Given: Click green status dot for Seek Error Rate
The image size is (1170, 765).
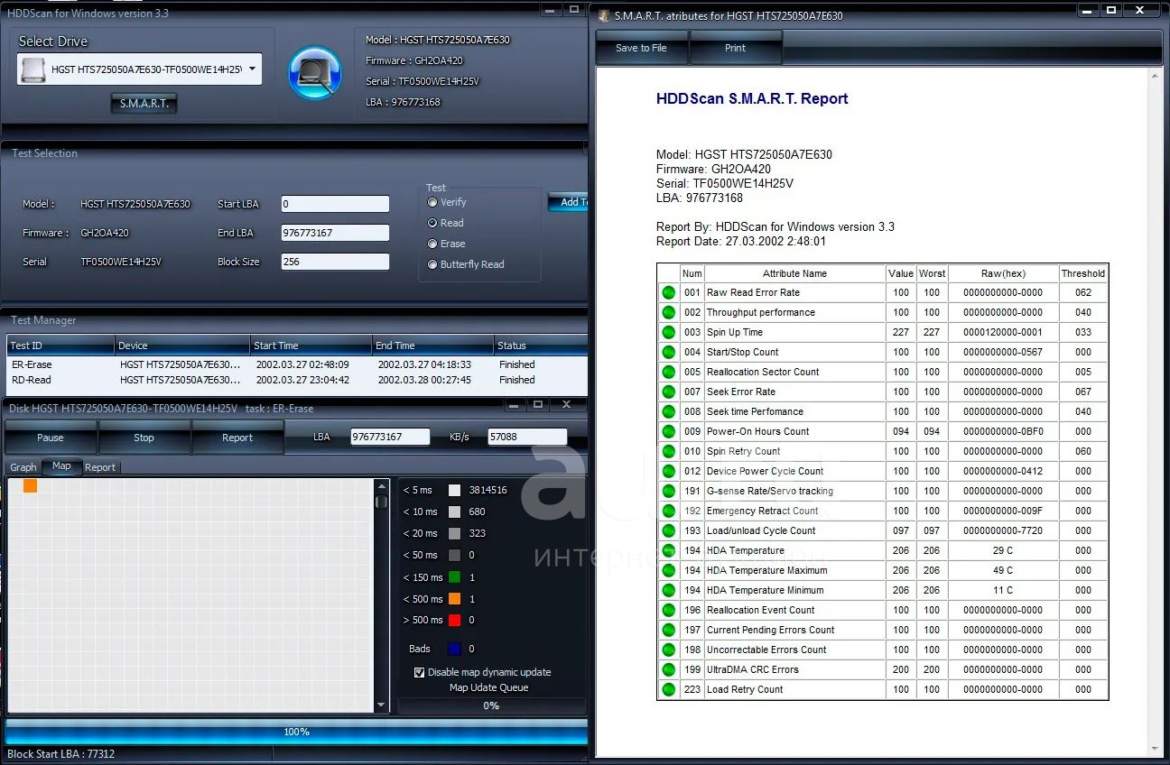Looking at the screenshot, I should (668, 392).
